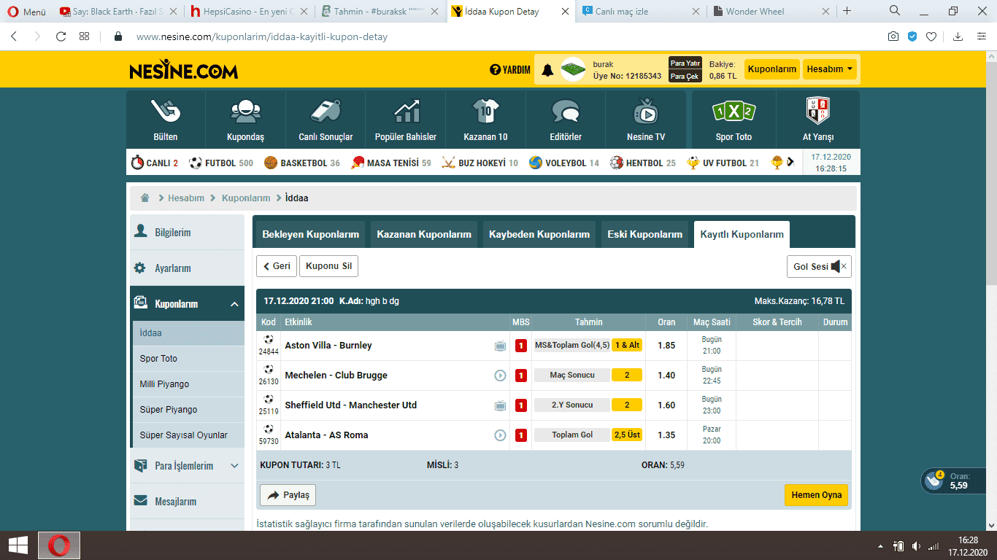997x560 pixels.
Task: Open Opera speed dial grid icon
Action: [x=84, y=36]
